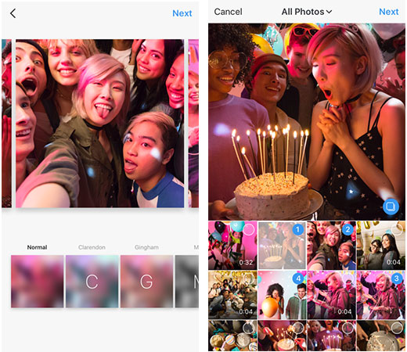Tap Next in the photo picker
Screen dimensions: 407x352
(x=389, y=12)
